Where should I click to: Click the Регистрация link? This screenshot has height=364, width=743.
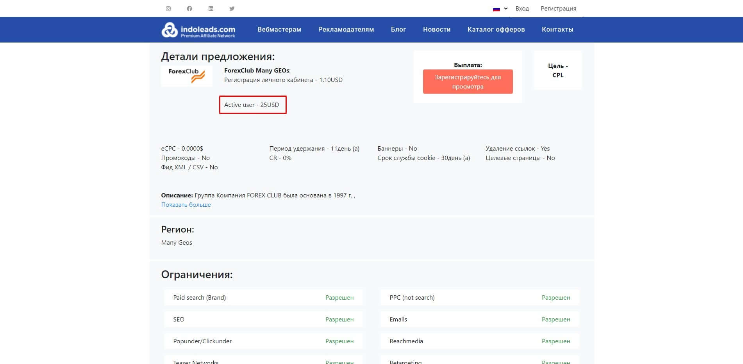tap(558, 9)
